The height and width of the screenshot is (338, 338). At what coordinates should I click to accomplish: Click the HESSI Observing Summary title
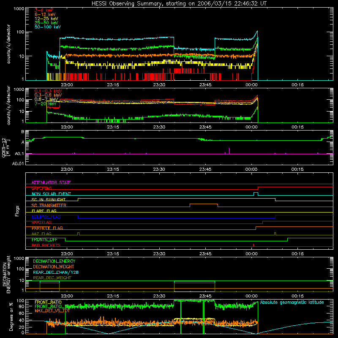179,4
